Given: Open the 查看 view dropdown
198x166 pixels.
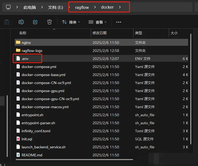Looking at the screenshot, I should tap(97, 22).
